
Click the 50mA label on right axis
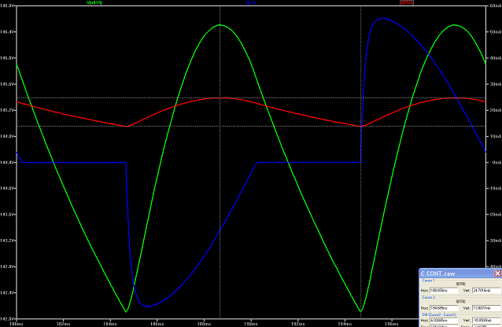pos(494,32)
